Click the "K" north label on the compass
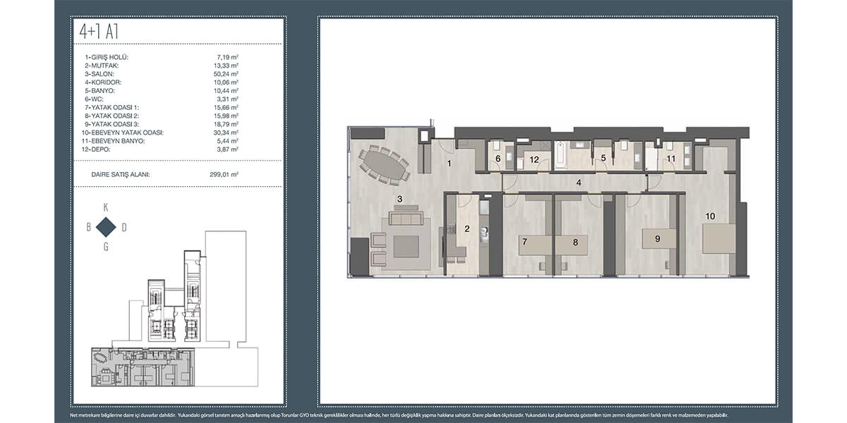847x423 pixels. (106, 208)
